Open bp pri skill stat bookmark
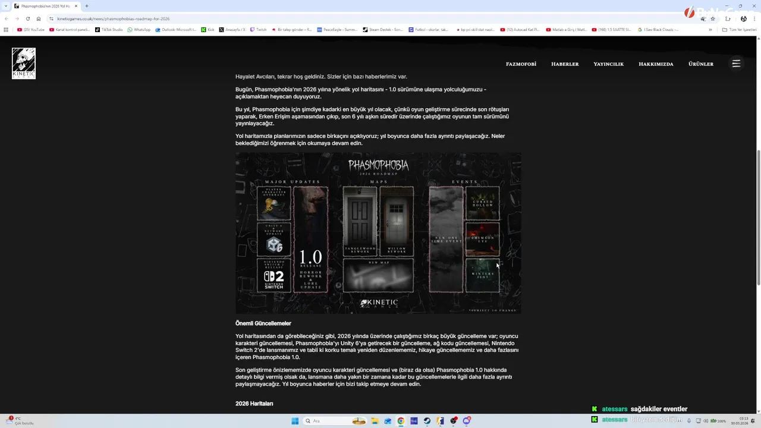The height and width of the screenshot is (428, 761). point(474,30)
